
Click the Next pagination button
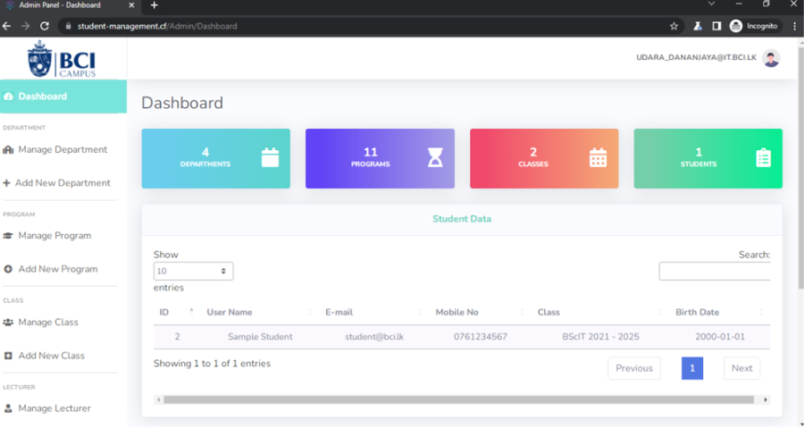(x=741, y=368)
